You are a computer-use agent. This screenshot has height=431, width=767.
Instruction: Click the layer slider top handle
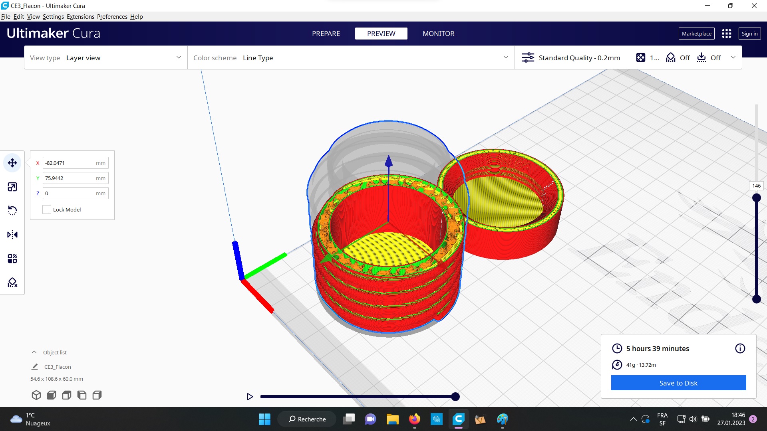click(x=756, y=198)
